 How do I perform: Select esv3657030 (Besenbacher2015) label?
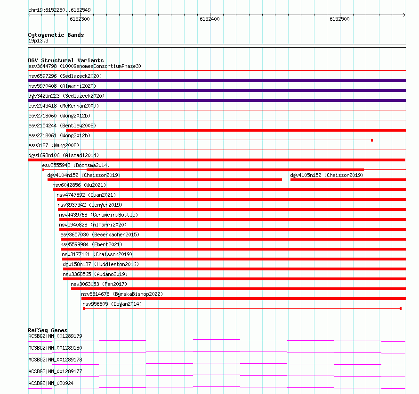(x=100, y=235)
